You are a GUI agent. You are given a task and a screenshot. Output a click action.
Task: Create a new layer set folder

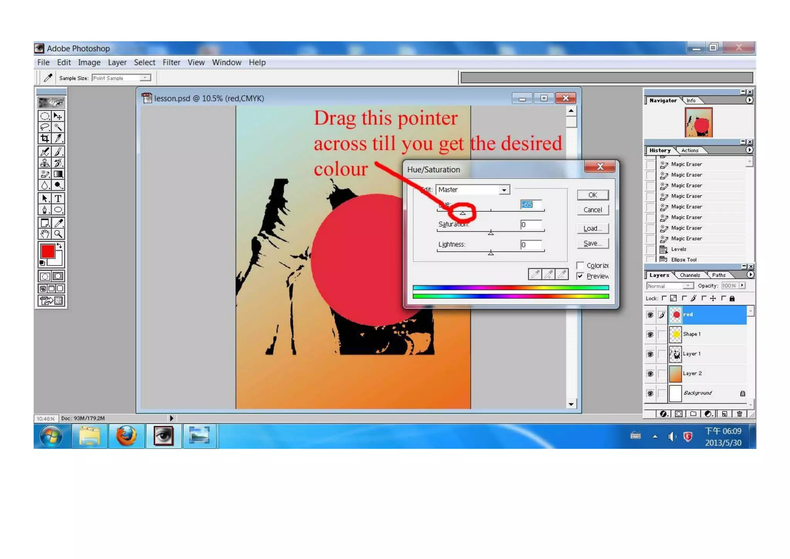point(693,414)
